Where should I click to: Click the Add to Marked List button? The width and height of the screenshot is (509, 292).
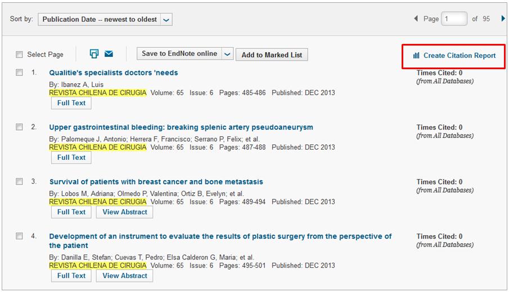coord(272,55)
